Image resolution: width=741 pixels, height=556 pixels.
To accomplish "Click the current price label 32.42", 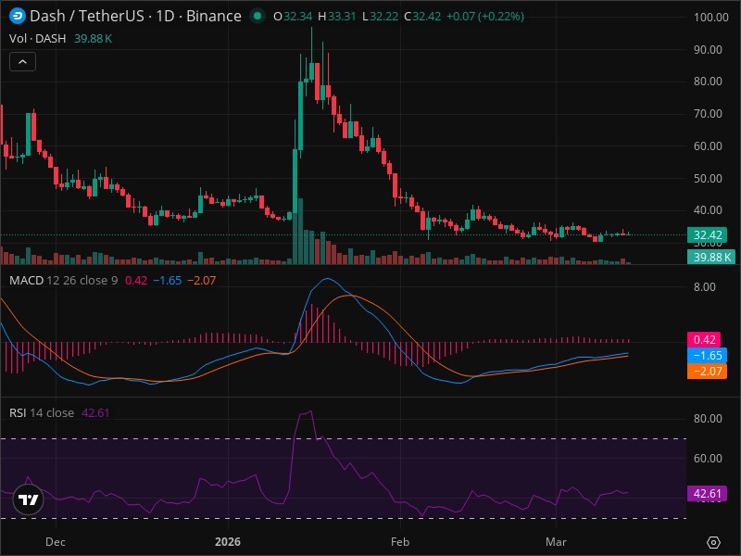I will pyautogui.click(x=708, y=235).
